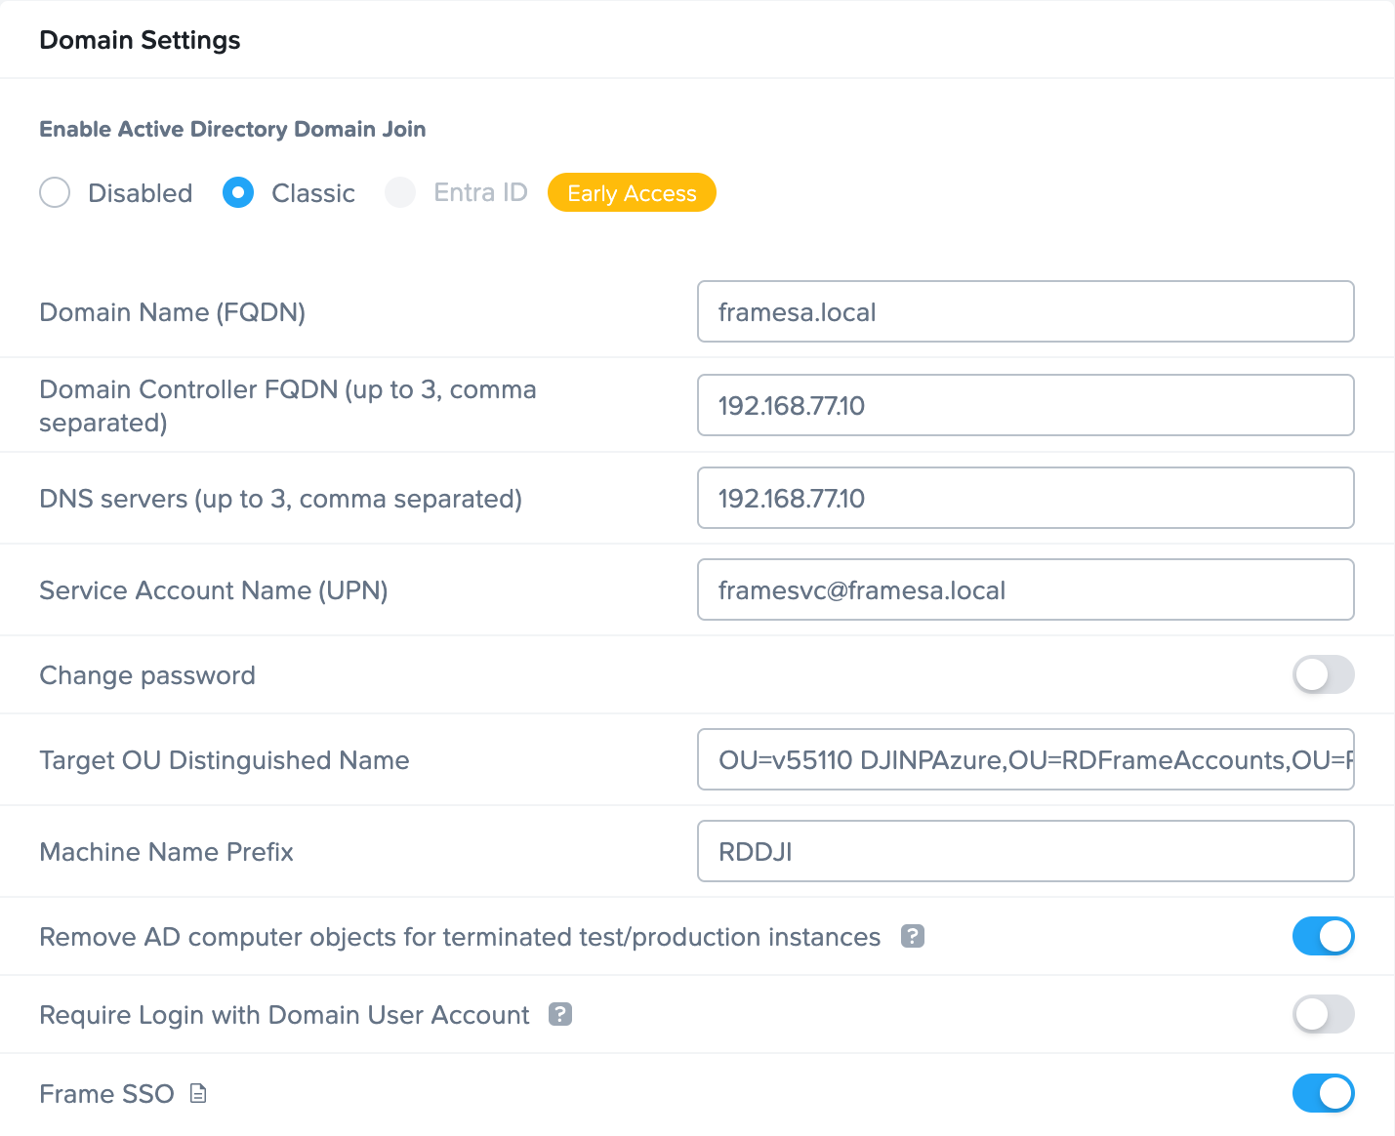The height and width of the screenshot is (1136, 1395).
Task: Select the Machine Name Prefix field
Action: point(1025,850)
